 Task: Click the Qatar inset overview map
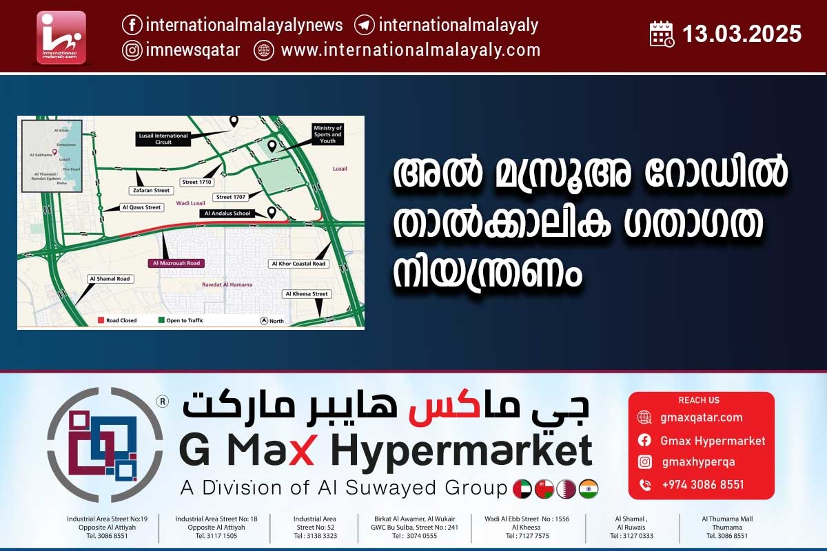click(x=52, y=157)
